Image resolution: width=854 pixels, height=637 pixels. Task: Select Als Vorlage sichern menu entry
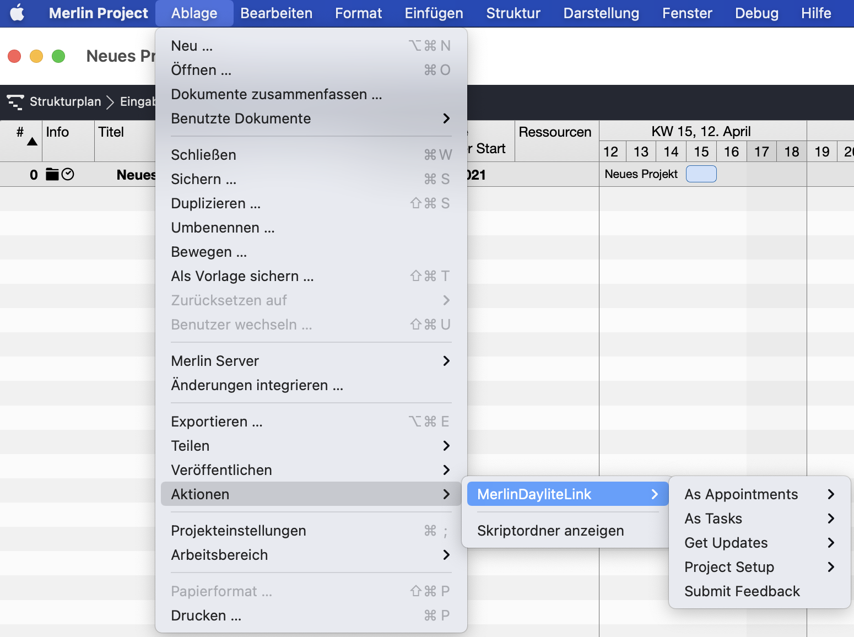(x=242, y=276)
